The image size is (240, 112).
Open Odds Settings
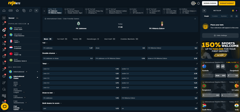220,36
